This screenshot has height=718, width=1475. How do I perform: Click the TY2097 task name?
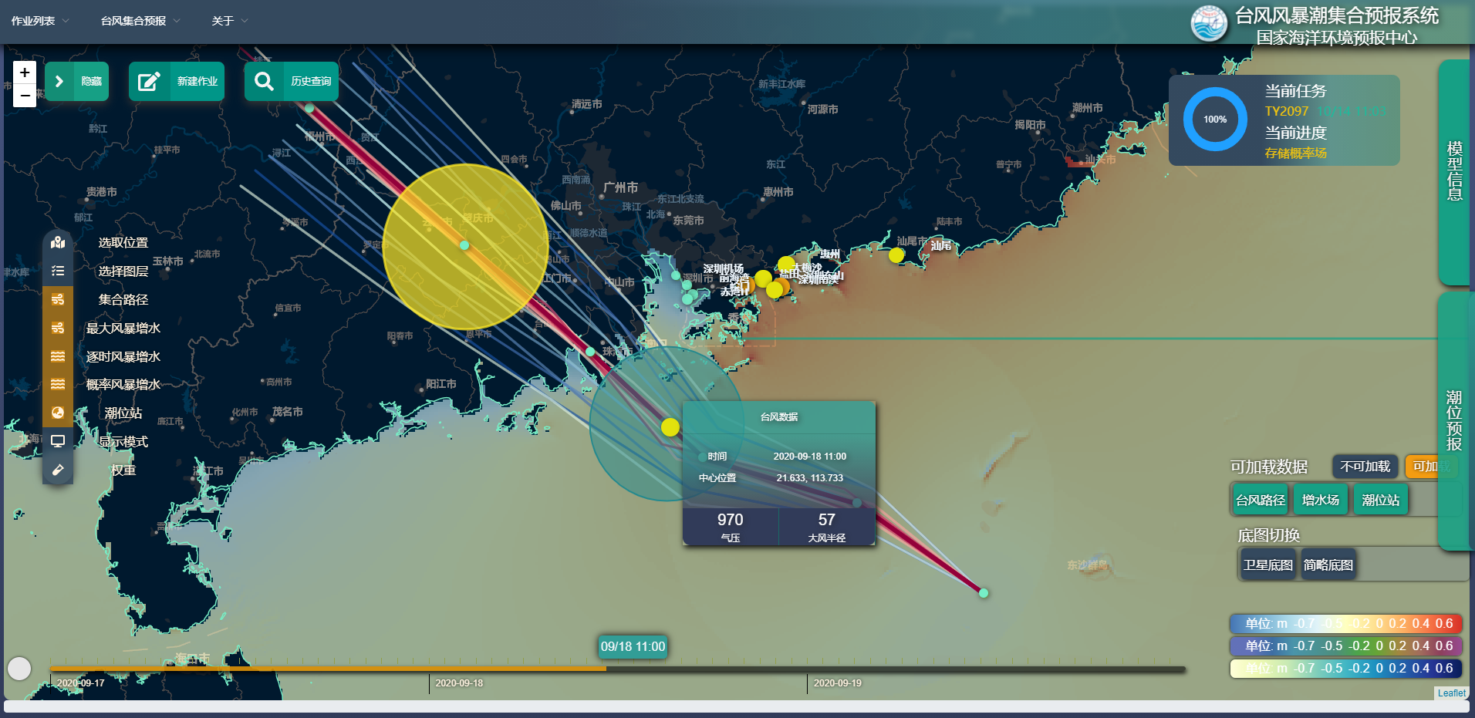coord(1286,111)
